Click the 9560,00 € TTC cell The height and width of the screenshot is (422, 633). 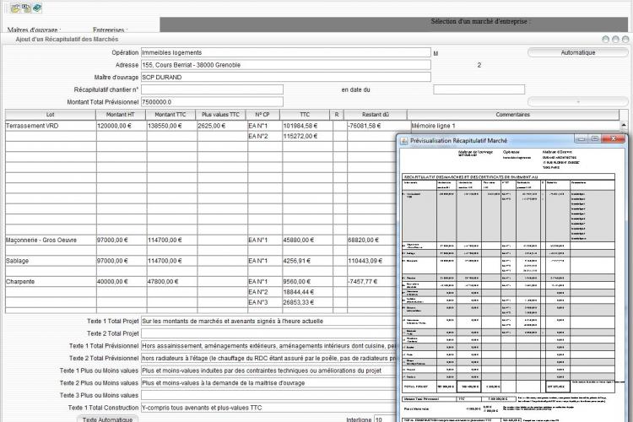click(x=307, y=281)
